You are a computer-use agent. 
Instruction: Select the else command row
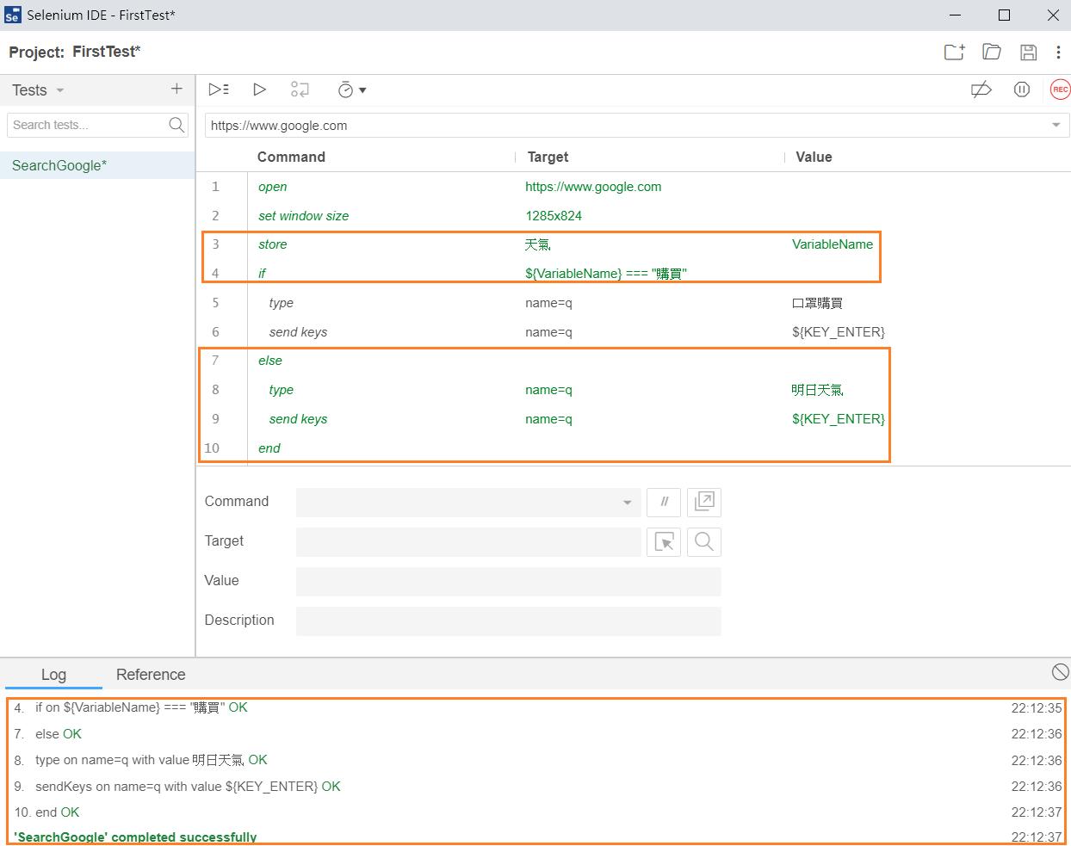[634, 361]
